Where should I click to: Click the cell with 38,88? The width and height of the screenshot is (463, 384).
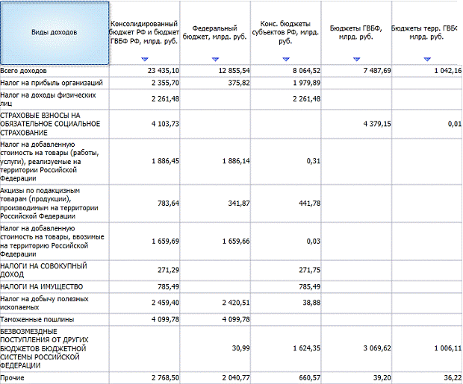point(286,303)
